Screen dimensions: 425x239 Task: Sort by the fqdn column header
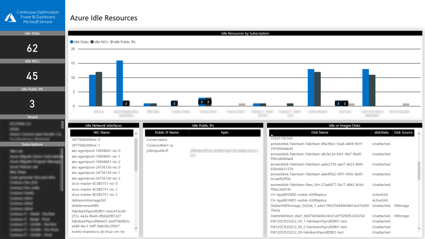(x=225, y=133)
